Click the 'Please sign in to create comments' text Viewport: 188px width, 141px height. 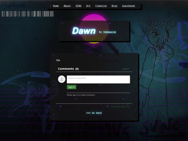pos(81,95)
